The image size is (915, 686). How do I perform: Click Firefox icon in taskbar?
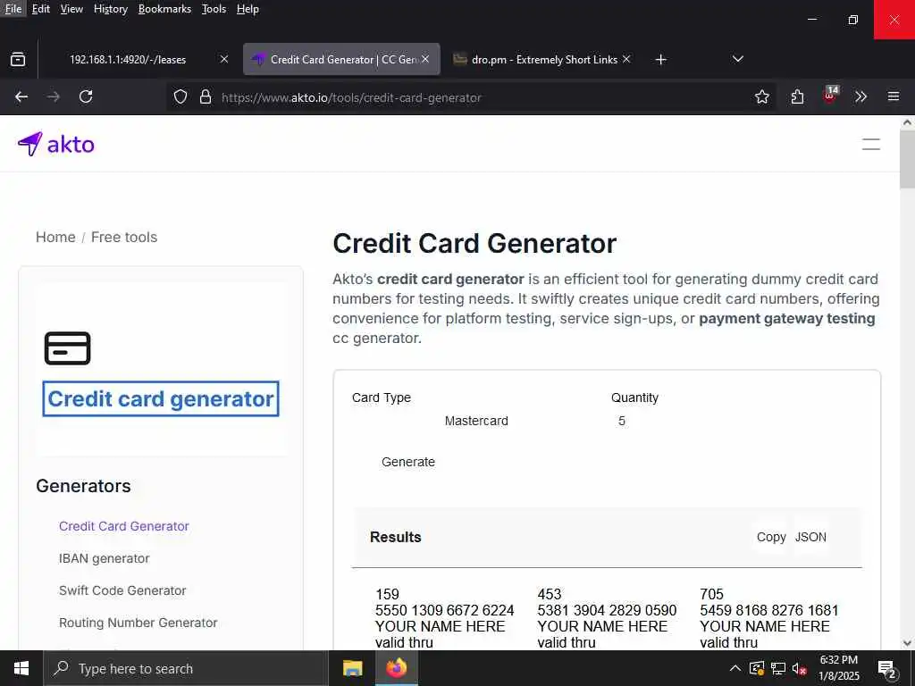pos(396,668)
